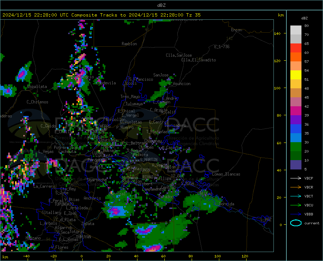Screen dimensions: 323x261
Task: Click the Anchoris label
Action: pos(92,198)
